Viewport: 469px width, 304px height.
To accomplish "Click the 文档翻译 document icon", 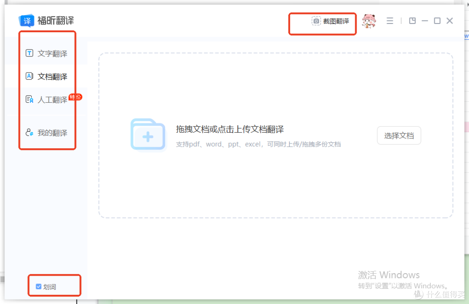I will [30, 76].
